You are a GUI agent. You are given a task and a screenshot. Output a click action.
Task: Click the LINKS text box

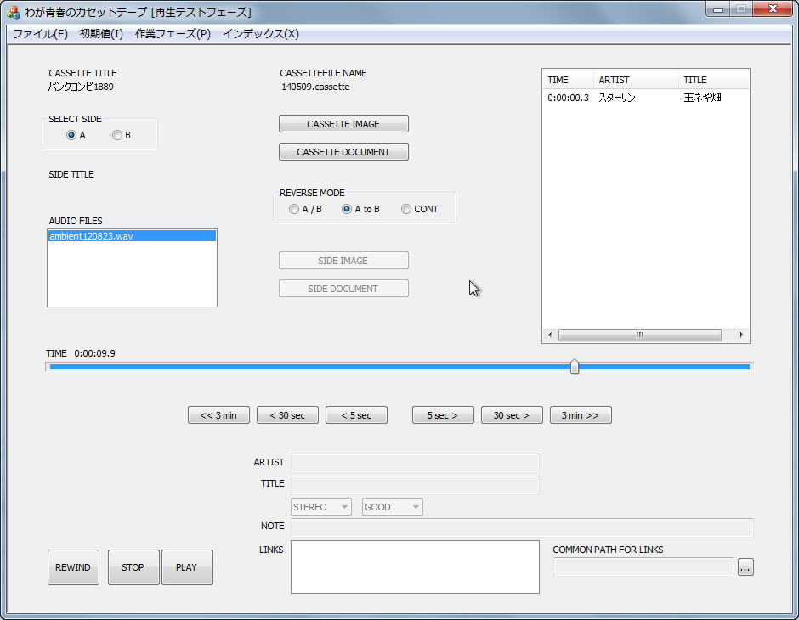tap(415, 567)
